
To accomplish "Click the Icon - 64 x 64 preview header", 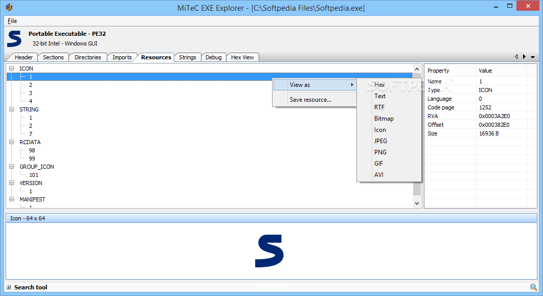I will coord(271,218).
